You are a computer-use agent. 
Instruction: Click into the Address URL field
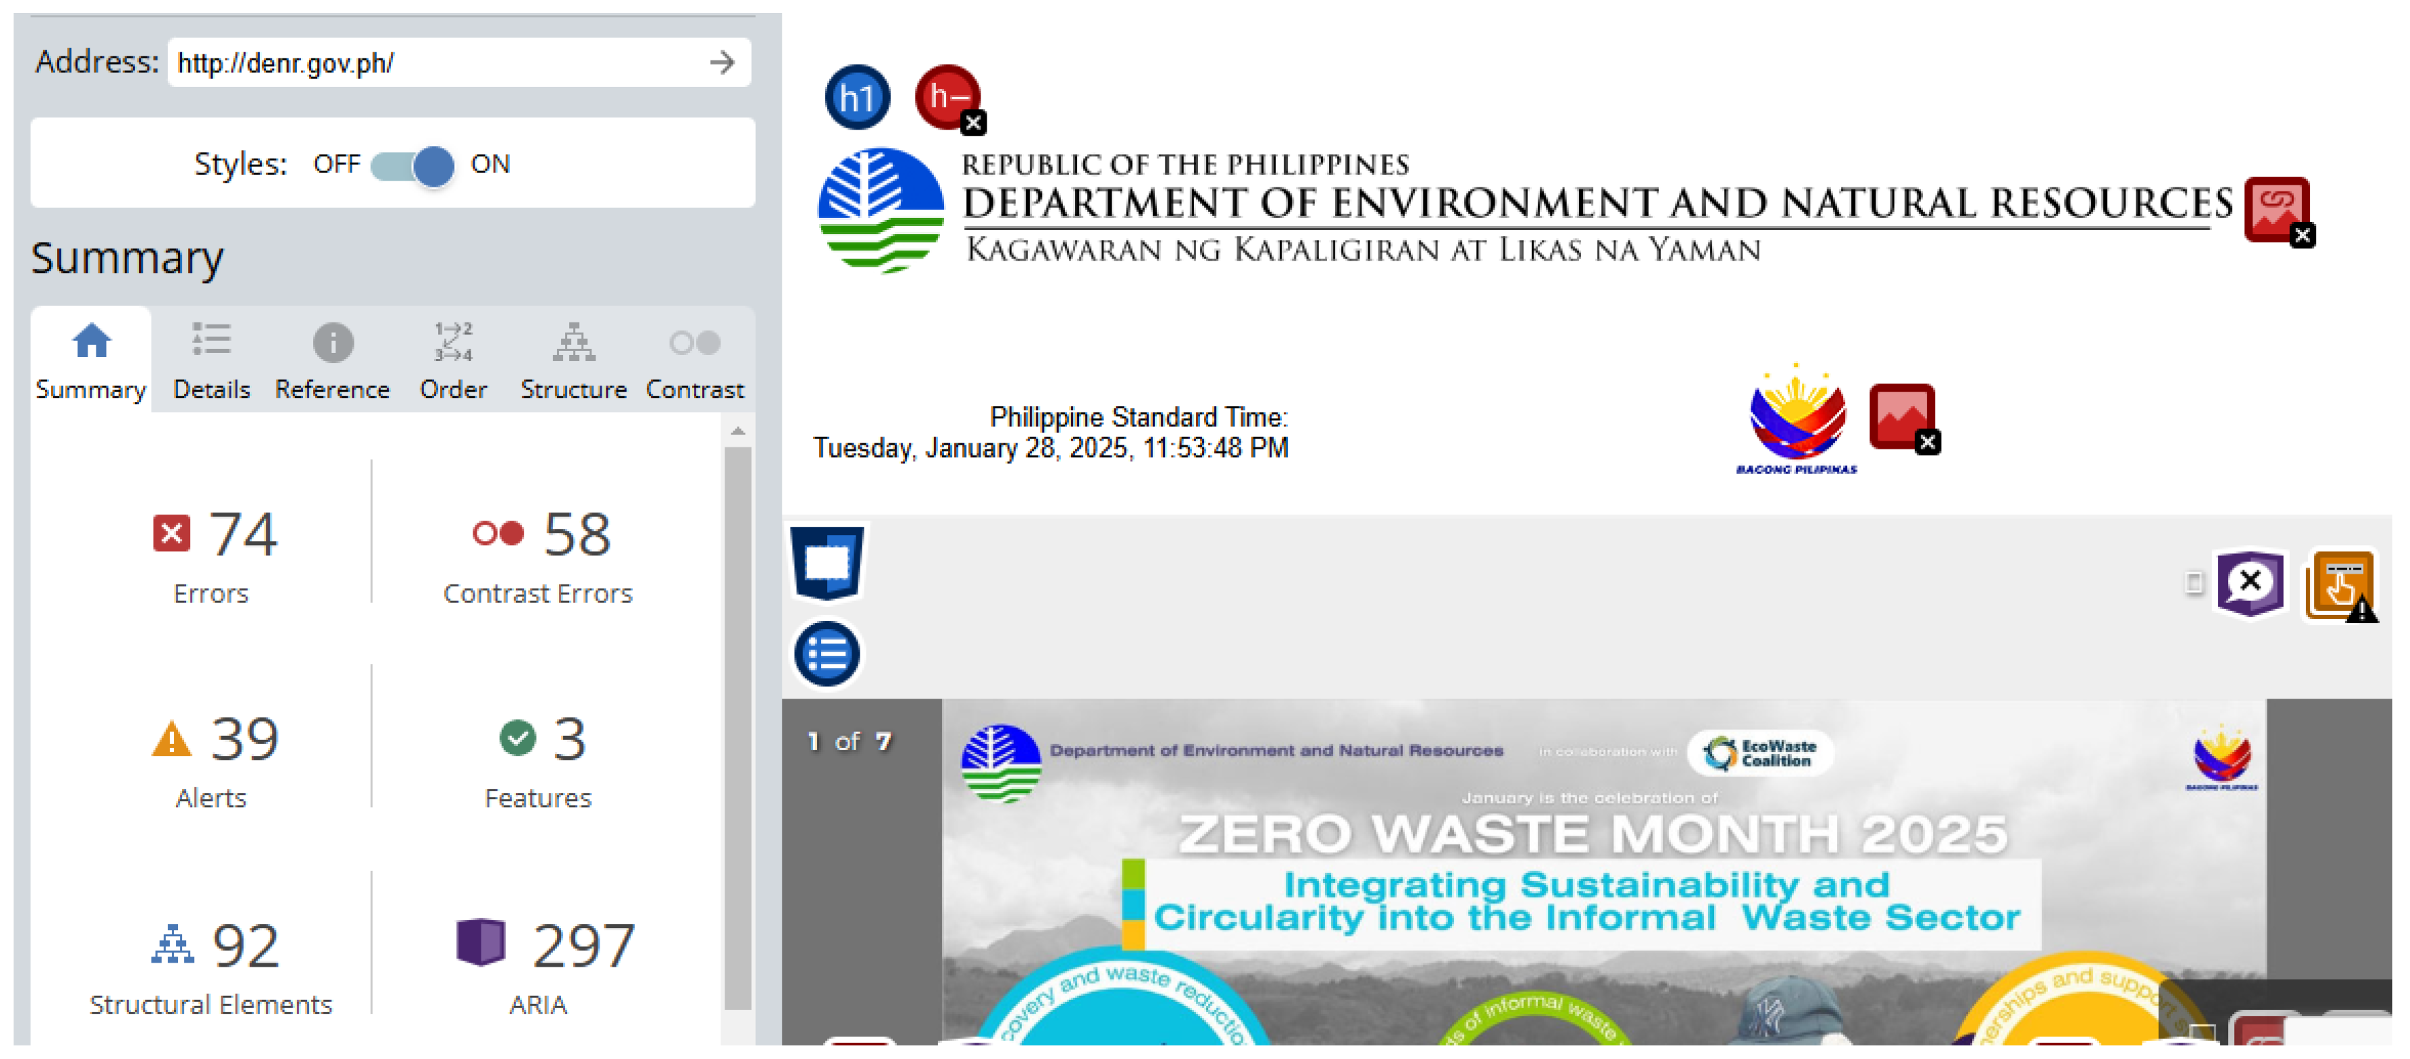(x=431, y=62)
